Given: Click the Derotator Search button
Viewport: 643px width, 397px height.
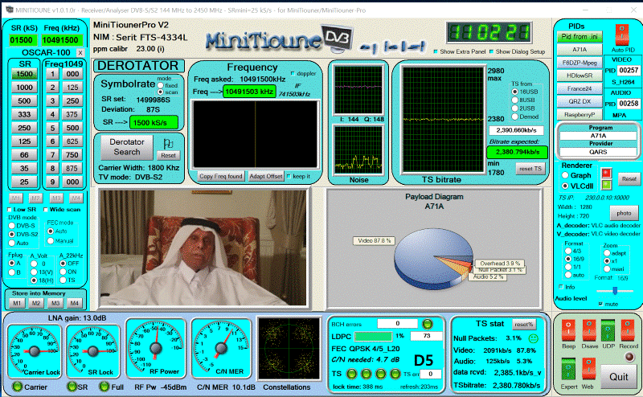Looking at the screenshot, I should pos(127,147).
